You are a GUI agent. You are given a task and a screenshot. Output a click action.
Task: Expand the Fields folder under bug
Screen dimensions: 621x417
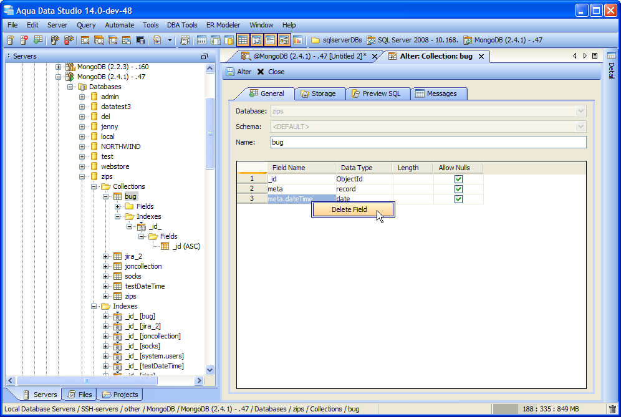point(117,206)
